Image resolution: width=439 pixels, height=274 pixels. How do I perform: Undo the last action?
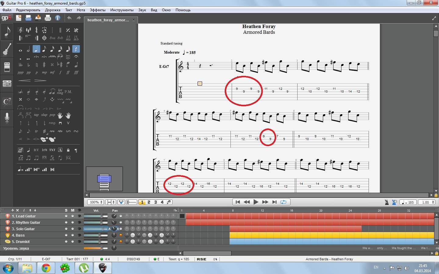(x=70, y=18)
